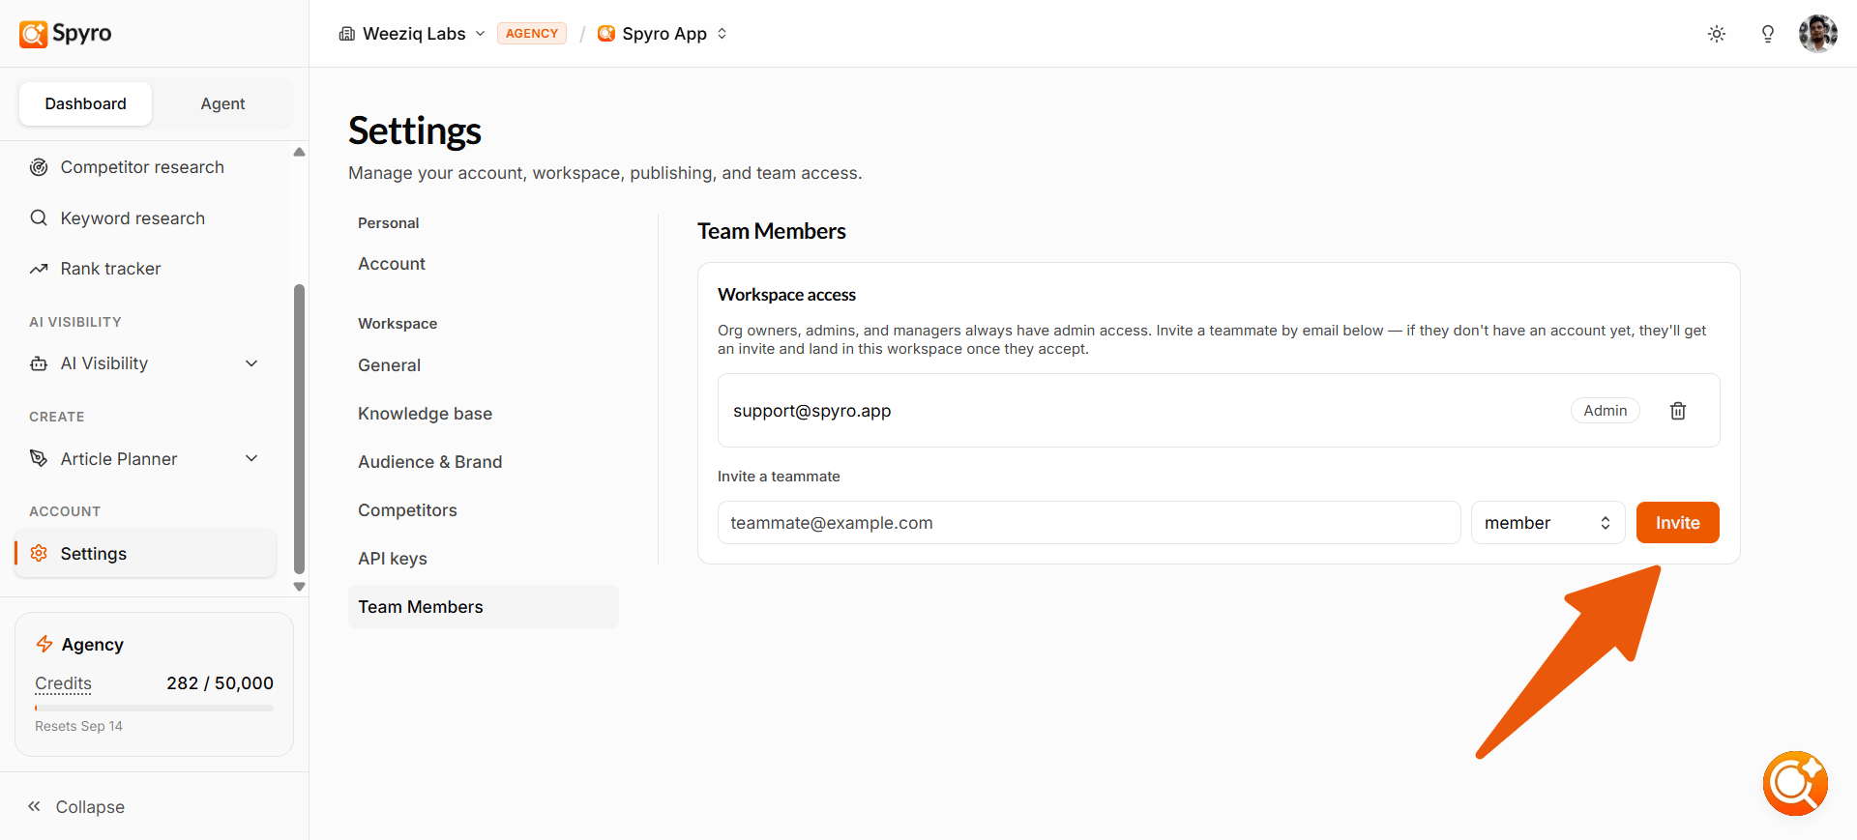Image resolution: width=1857 pixels, height=840 pixels.
Task: Click the Resets Sep 14 text
Action: coord(78,726)
